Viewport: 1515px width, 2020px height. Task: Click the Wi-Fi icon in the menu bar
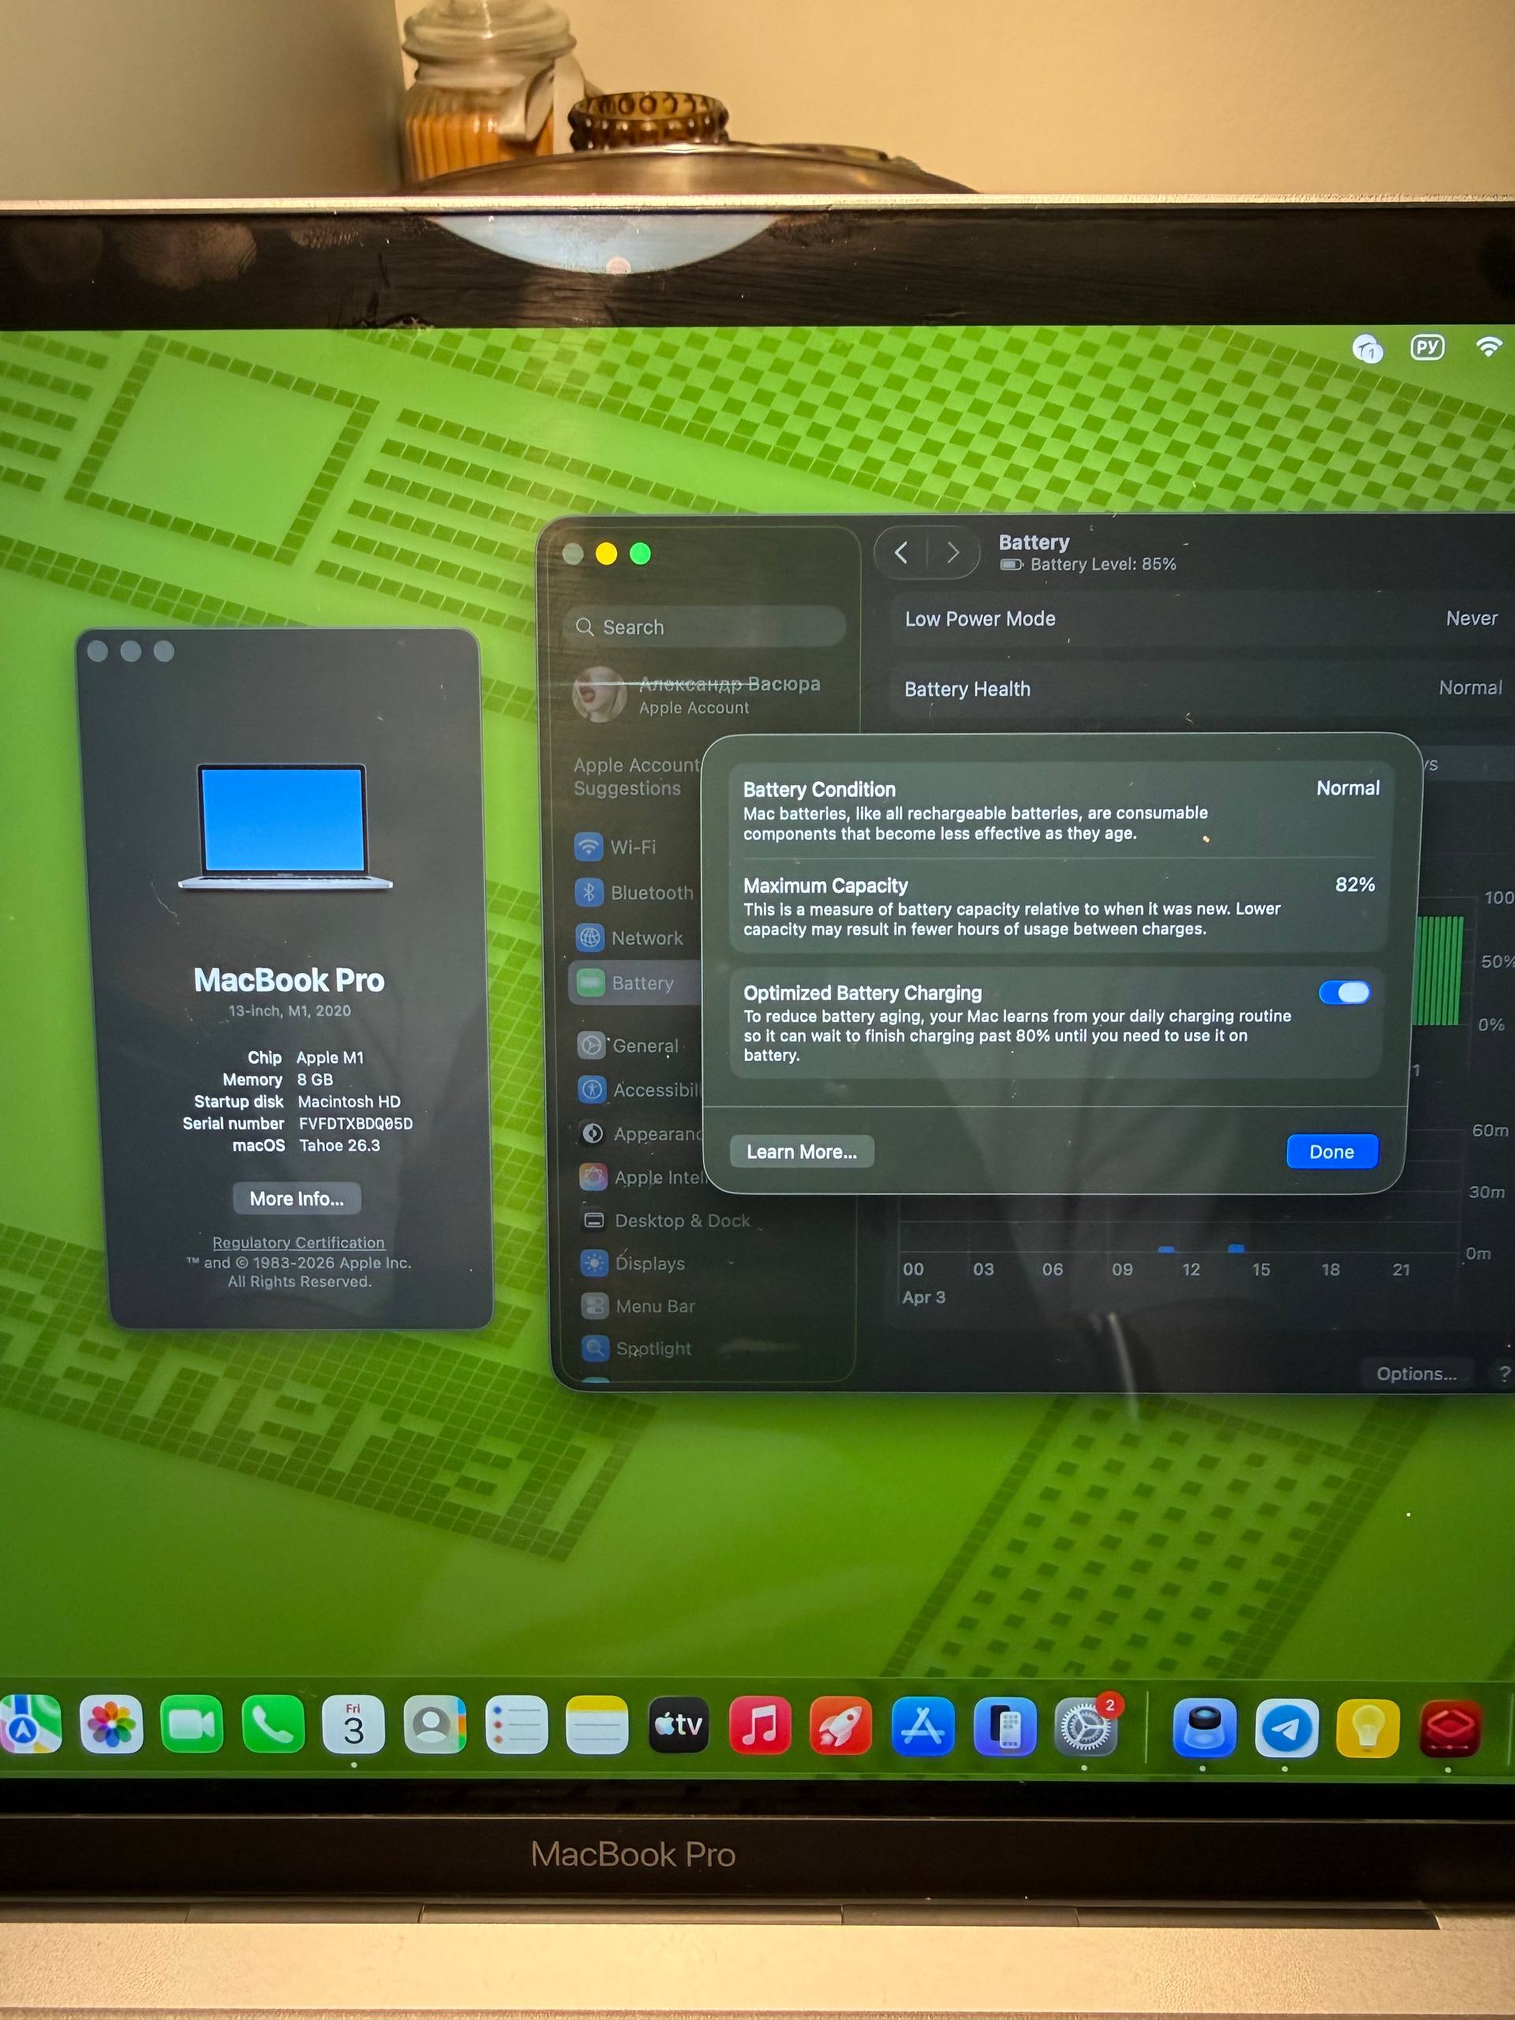pyautogui.click(x=1490, y=346)
